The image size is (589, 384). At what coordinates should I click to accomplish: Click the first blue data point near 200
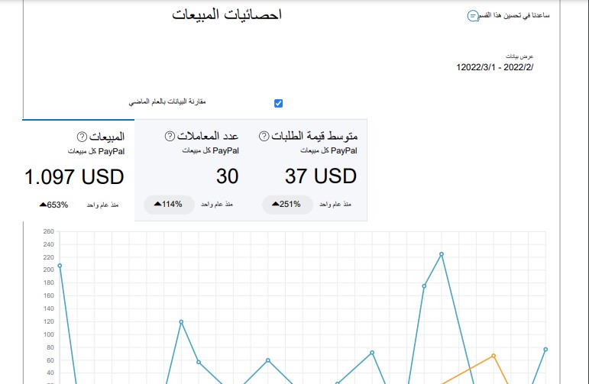(x=60, y=266)
